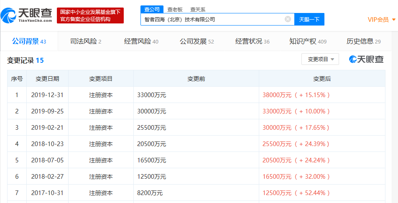Image resolution: width=398 pixels, height=203 pixels.
Task: Open the 变更项目 filter dropdown
Action: pos(320,59)
